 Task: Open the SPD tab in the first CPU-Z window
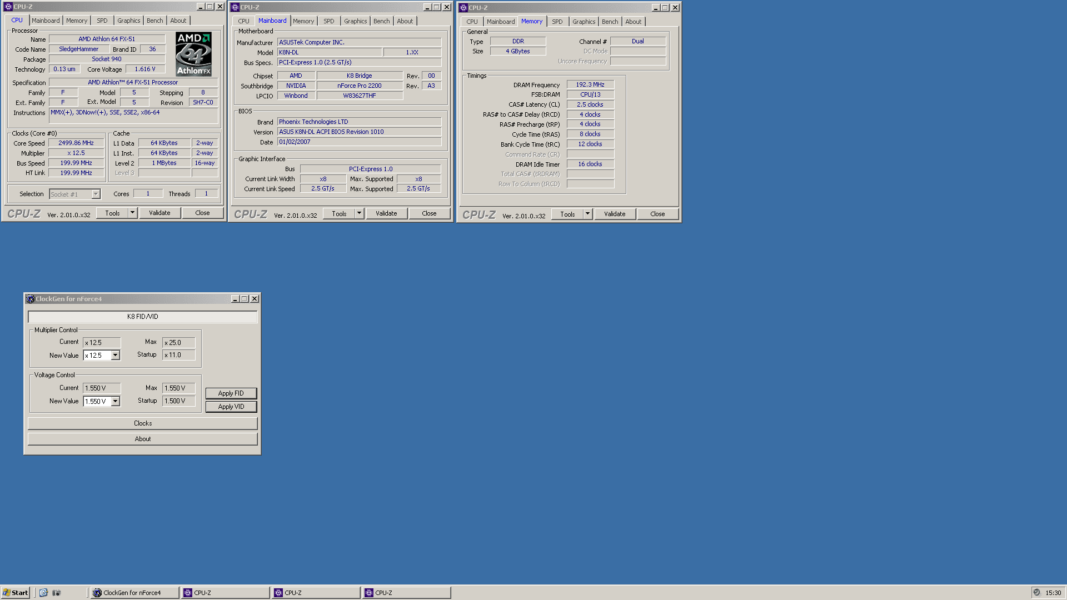[x=102, y=21]
